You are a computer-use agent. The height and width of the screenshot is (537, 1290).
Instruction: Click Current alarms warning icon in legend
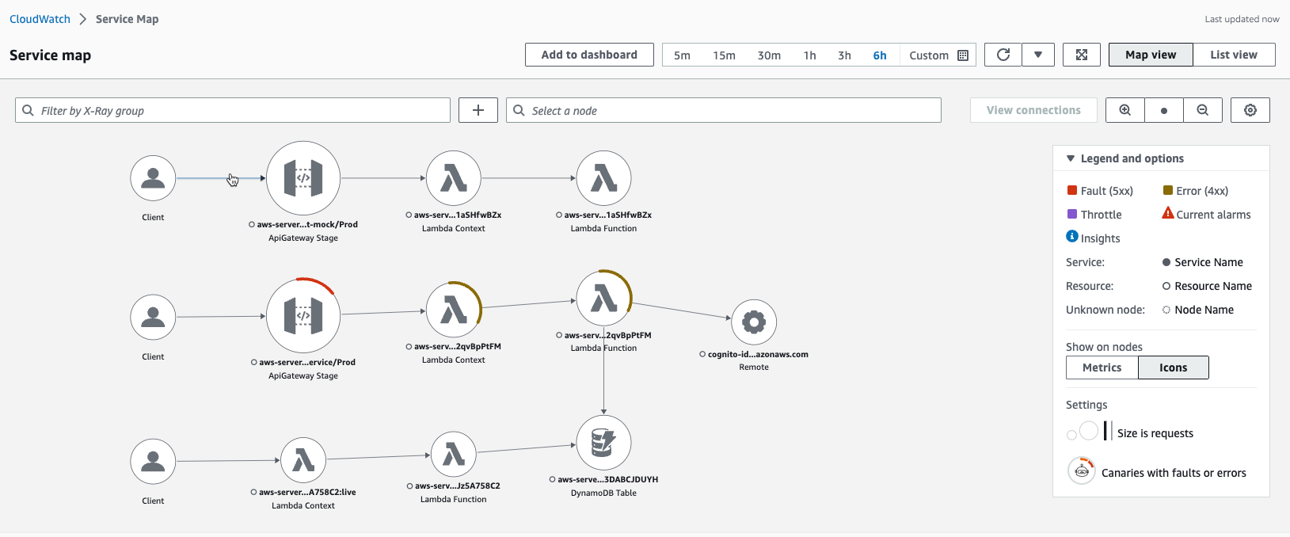coord(1168,212)
